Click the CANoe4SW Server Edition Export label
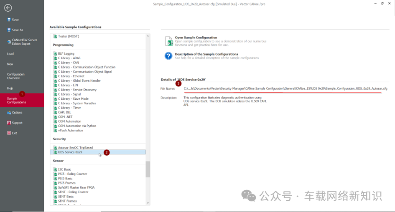This screenshot has width=395, height=212. pyautogui.click(x=24, y=42)
